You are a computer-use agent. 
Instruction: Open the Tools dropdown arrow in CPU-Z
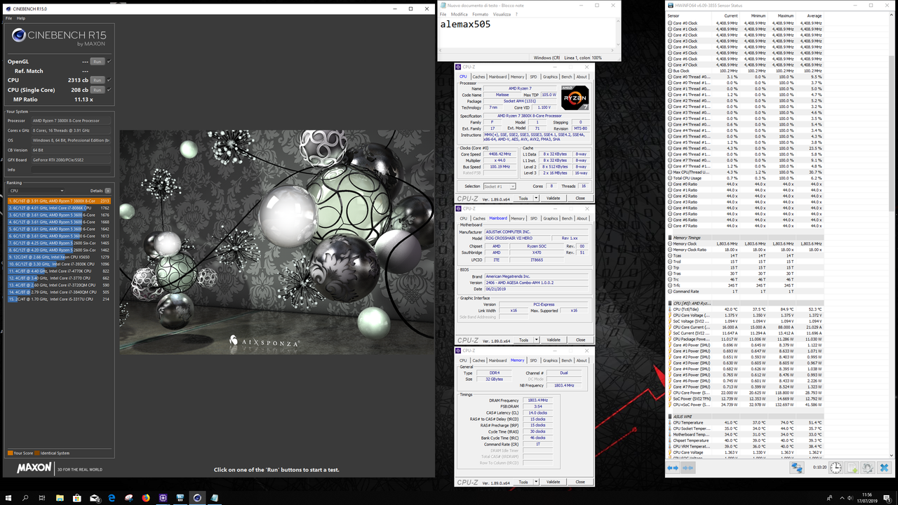pos(536,198)
